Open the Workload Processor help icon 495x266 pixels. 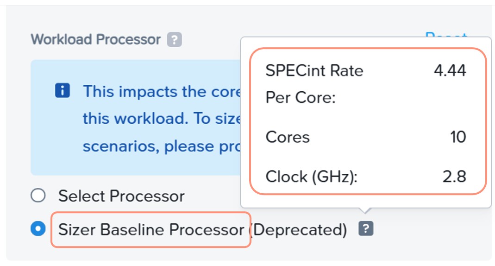174,40
